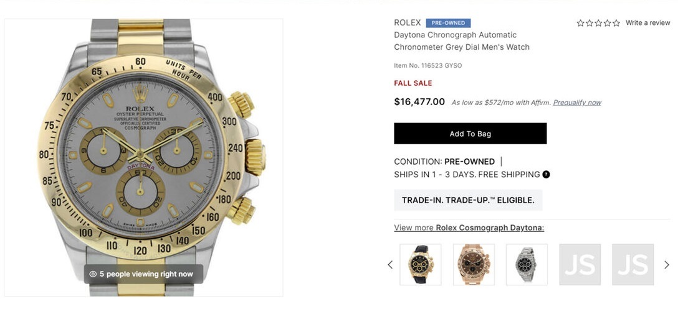Click the Pre-Owned blue badge
Screen dimensions: 678x322
(x=448, y=23)
